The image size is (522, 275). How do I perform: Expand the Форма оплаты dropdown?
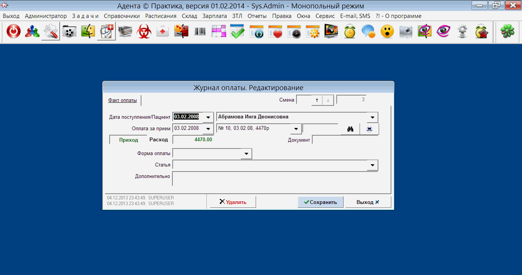pyautogui.click(x=246, y=154)
